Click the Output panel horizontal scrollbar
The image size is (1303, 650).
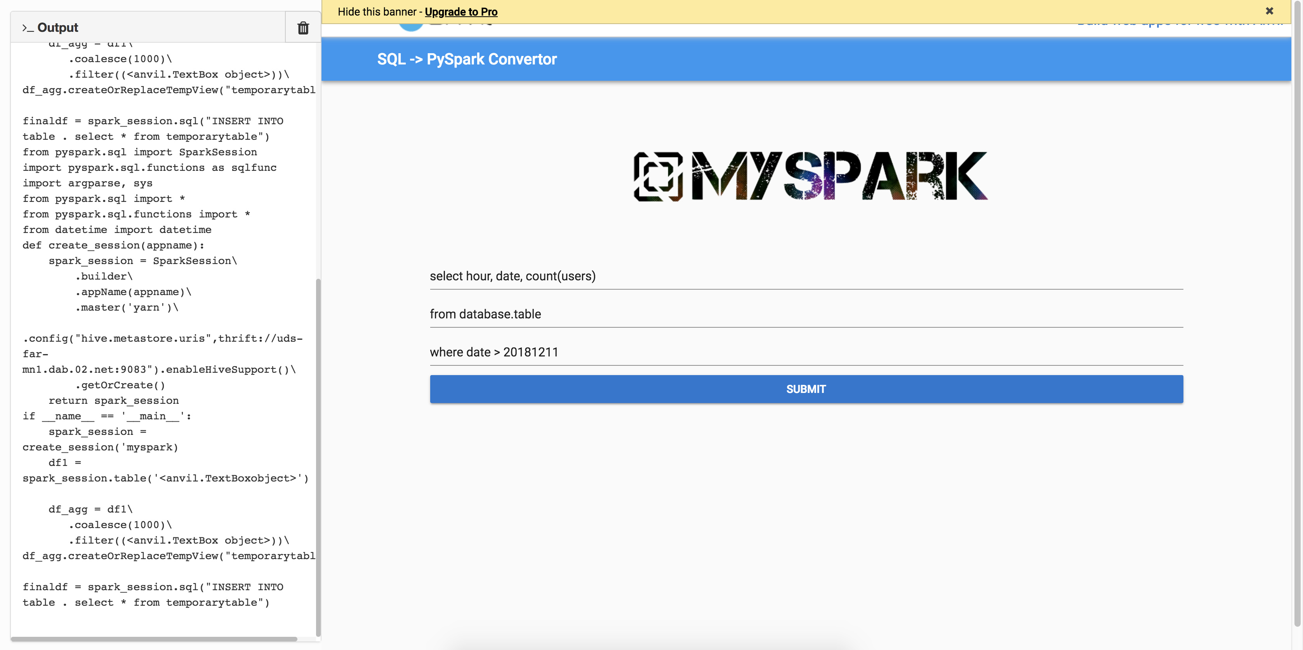[x=154, y=639]
